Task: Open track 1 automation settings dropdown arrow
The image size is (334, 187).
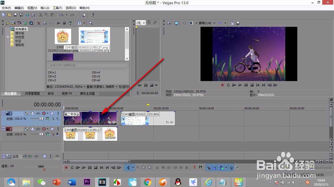Action: [47, 113]
